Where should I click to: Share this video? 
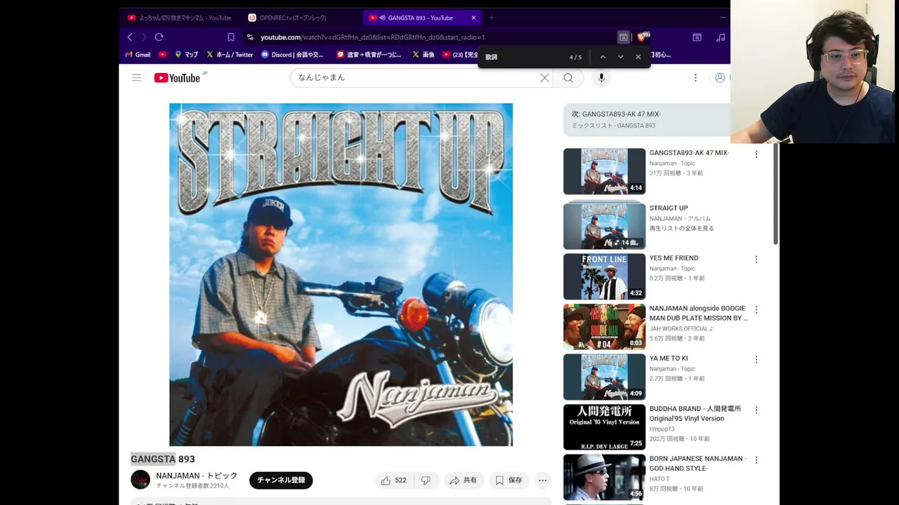[x=464, y=480]
